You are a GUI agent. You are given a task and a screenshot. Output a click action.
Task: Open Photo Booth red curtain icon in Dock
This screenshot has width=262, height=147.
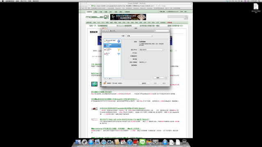(x=136, y=142)
